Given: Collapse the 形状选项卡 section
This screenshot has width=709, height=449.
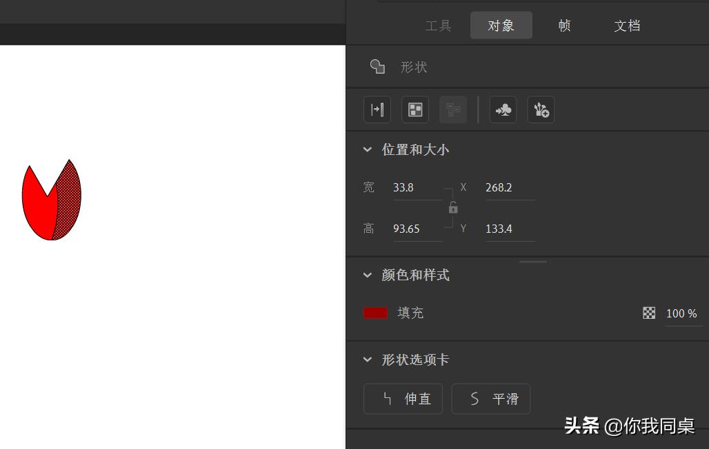Looking at the screenshot, I should point(368,359).
